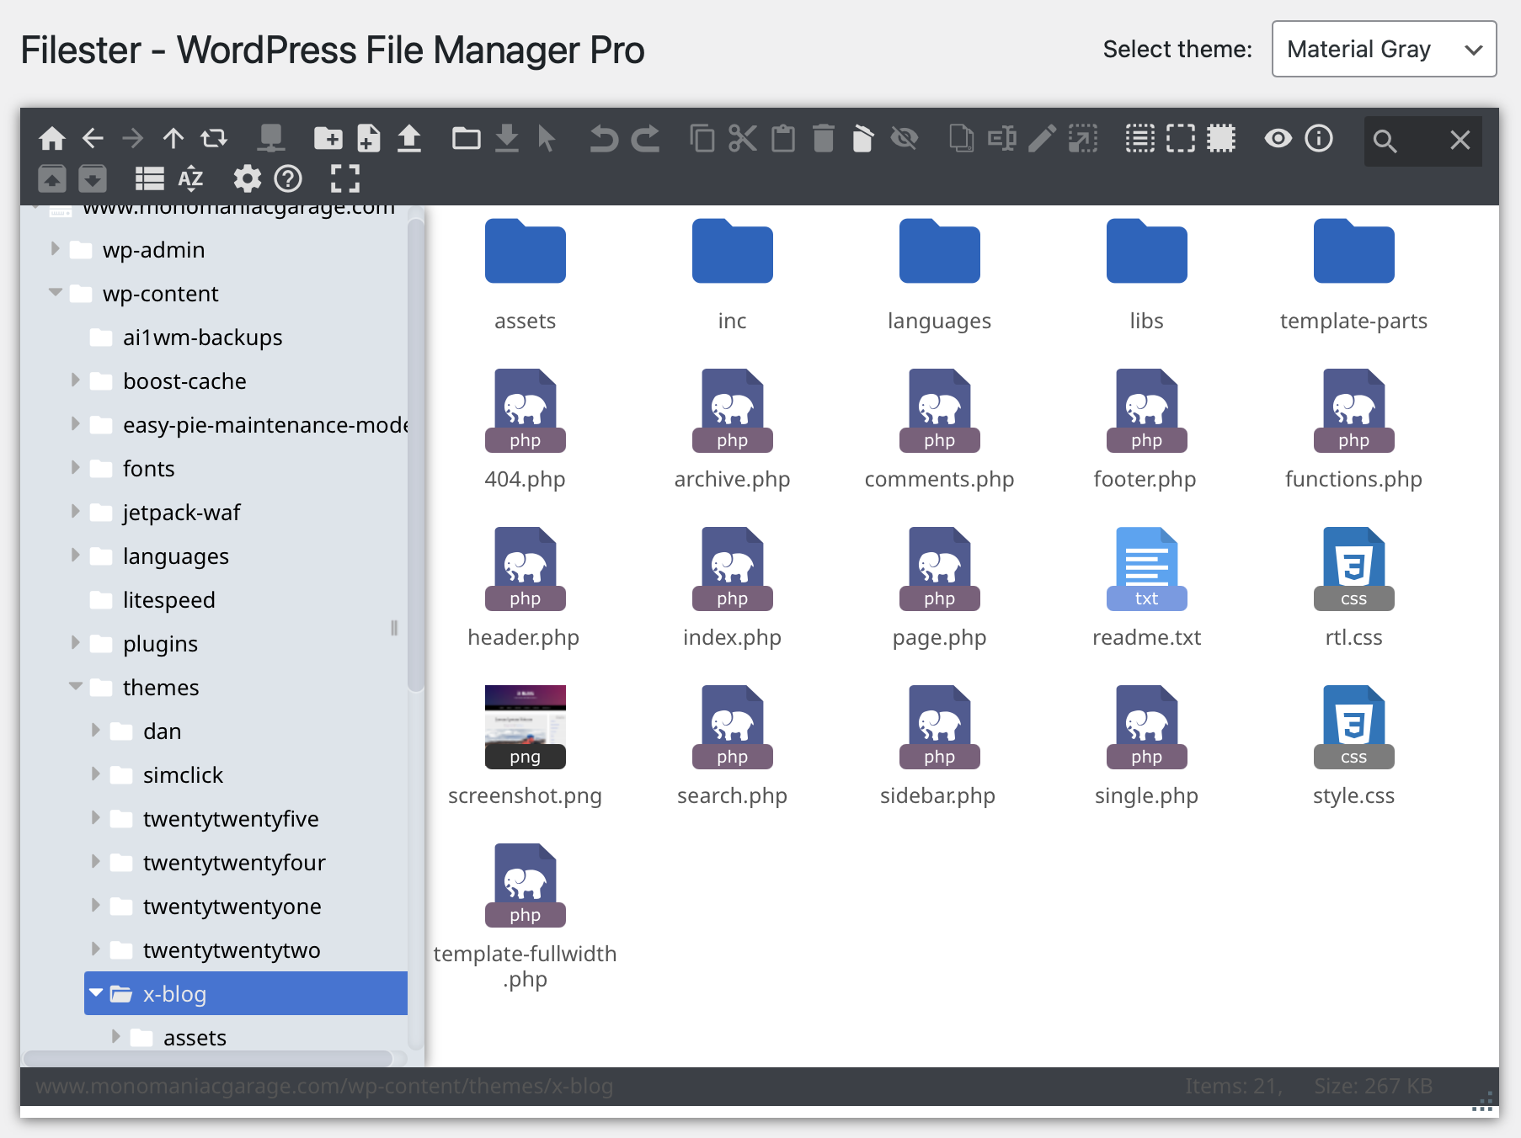Toggle fullscreen mode icon

pyautogui.click(x=345, y=178)
